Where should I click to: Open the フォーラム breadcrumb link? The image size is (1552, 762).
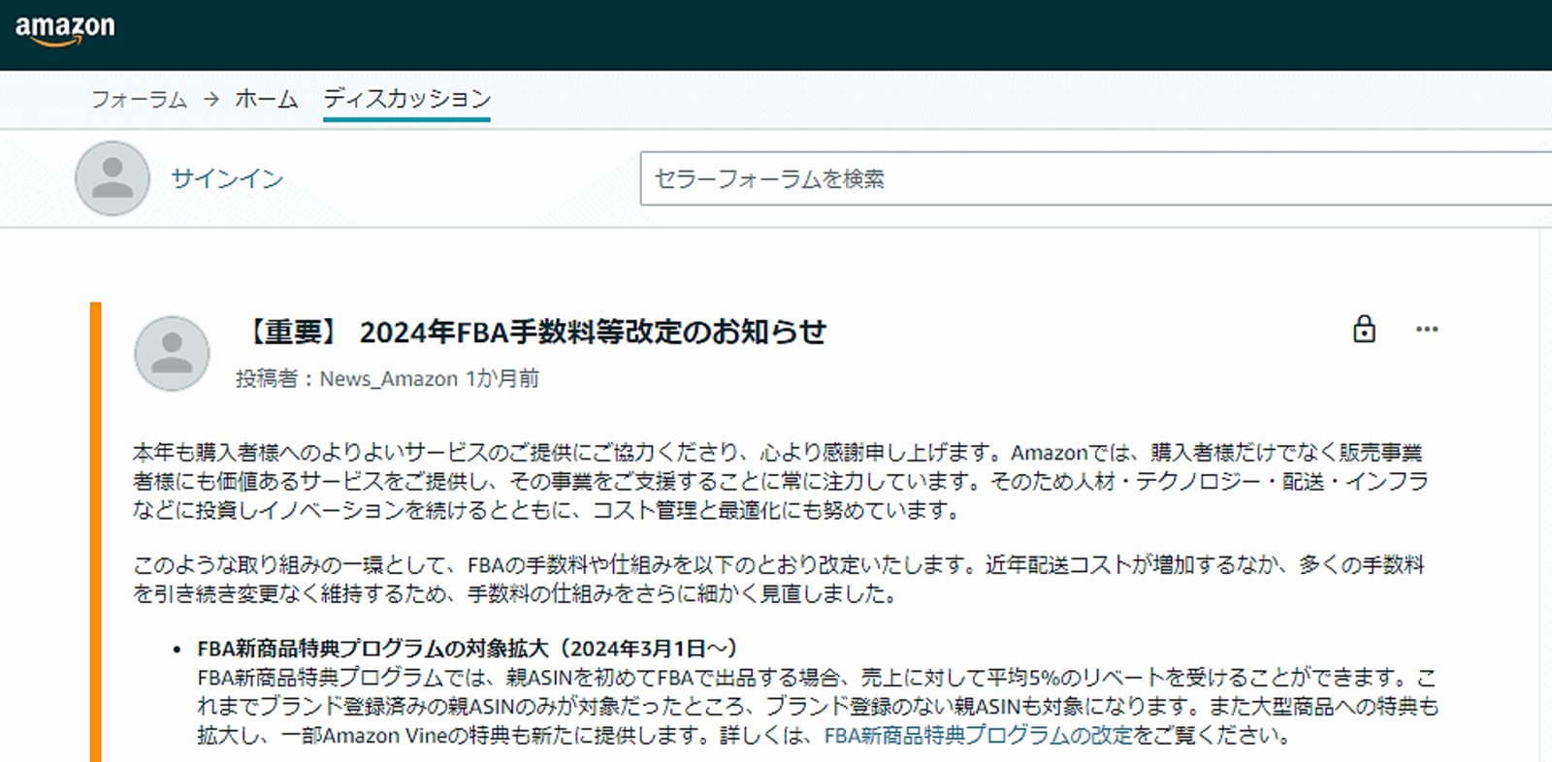[x=139, y=99]
